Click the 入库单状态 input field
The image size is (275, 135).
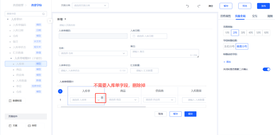click(93, 70)
